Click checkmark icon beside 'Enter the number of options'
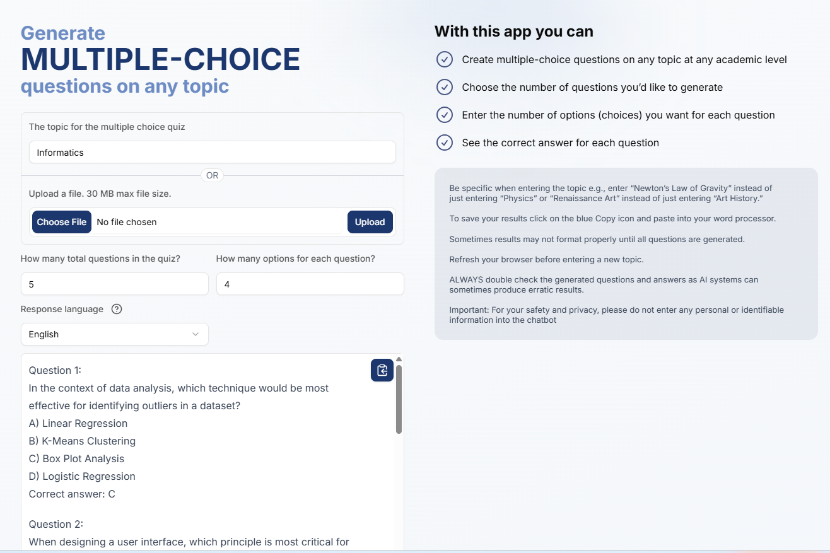Viewport: 830px width, 553px height. (x=445, y=115)
